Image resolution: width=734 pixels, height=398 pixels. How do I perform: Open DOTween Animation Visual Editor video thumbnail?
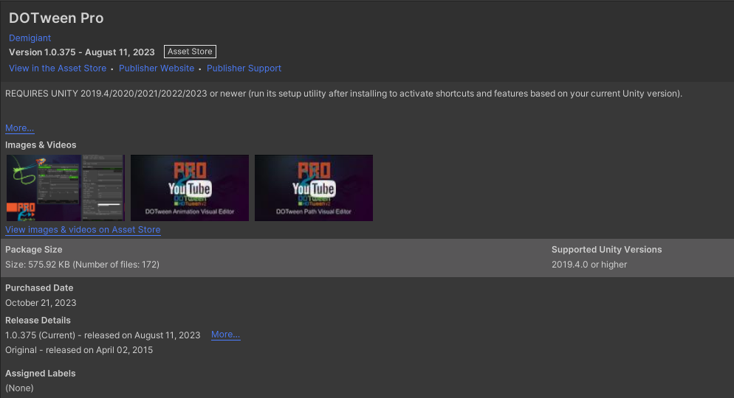190,188
